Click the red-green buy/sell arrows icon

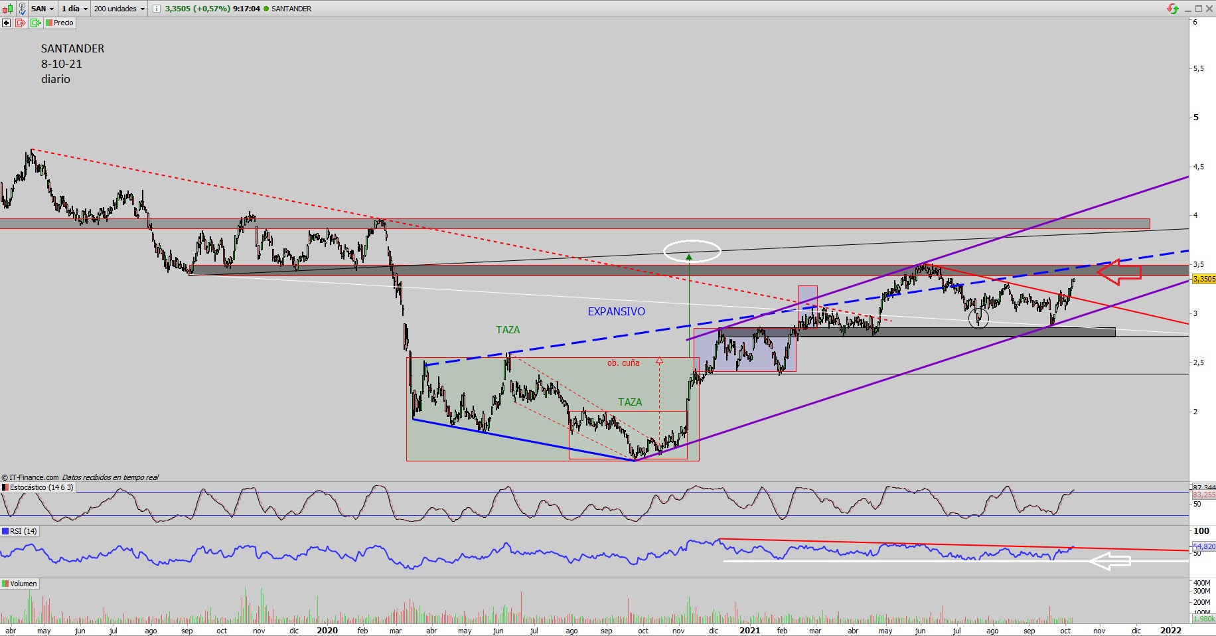tap(1174, 9)
